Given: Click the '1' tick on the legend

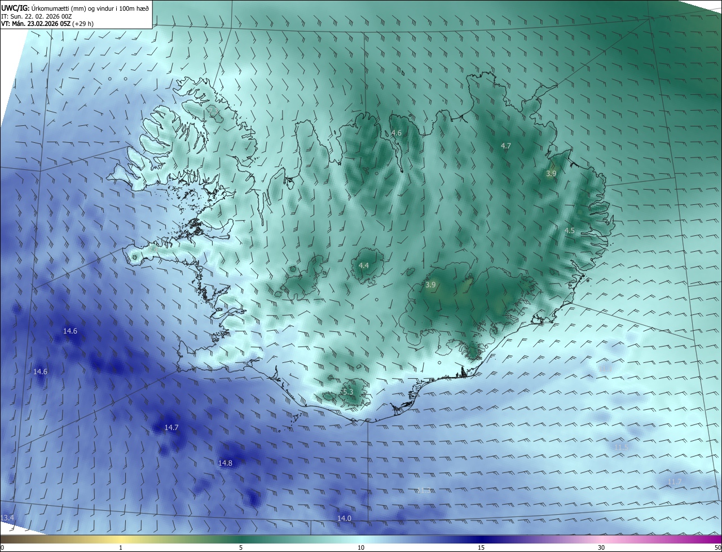Looking at the screenshot, I should (121, 548).
